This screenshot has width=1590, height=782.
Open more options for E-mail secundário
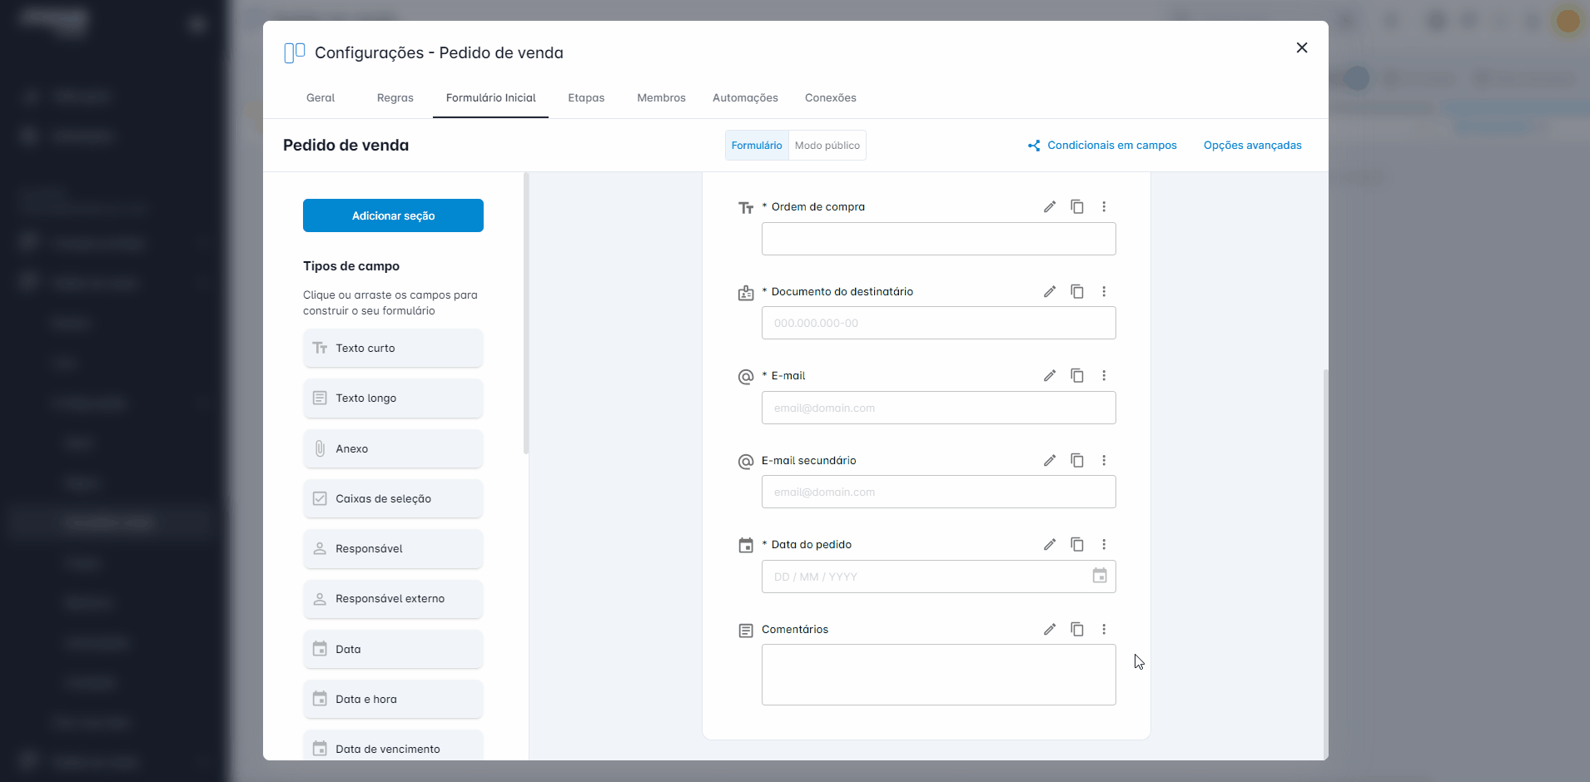1104,460
